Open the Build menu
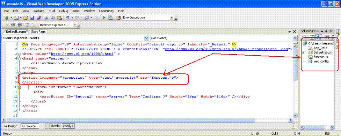 click(x=52, y=11)
